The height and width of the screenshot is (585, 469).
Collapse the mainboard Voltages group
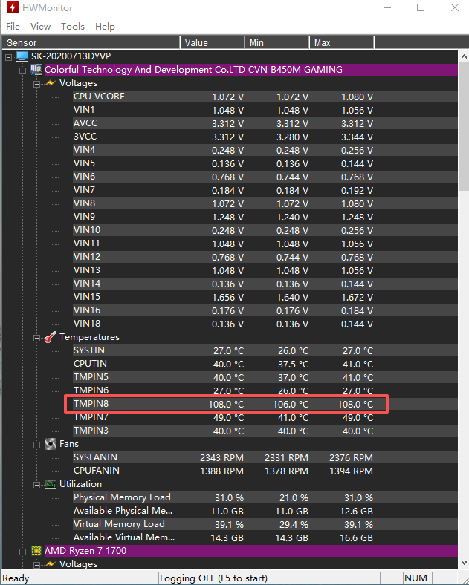tap(36, 84)
